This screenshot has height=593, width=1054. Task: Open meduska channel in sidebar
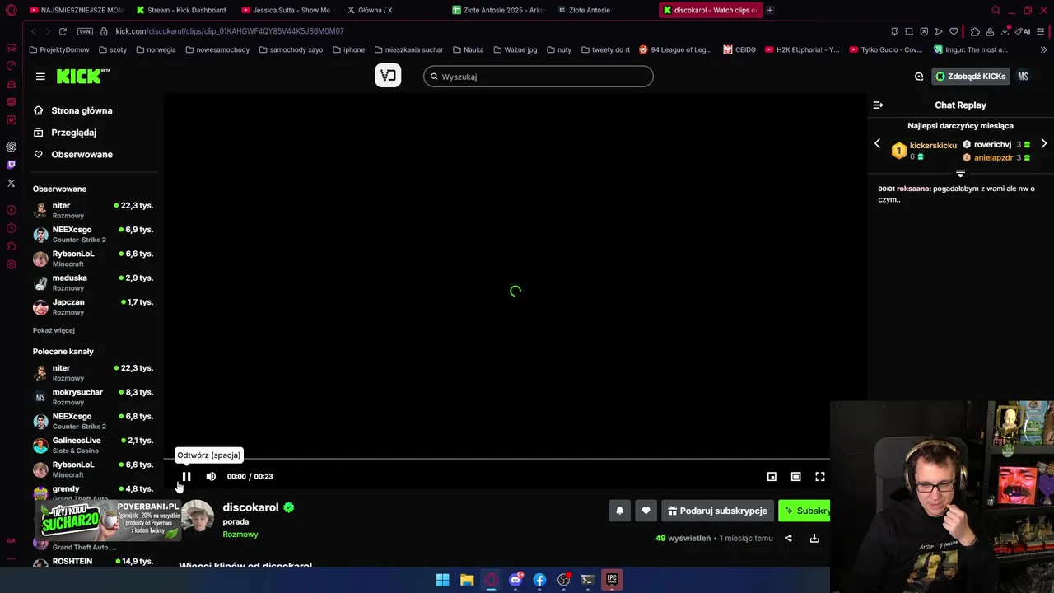click(x=93, y=282)
